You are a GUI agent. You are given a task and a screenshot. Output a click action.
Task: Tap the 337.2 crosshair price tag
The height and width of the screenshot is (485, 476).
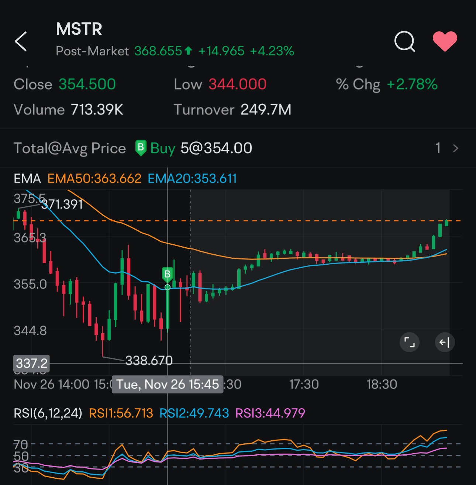[x=32, y=363]
